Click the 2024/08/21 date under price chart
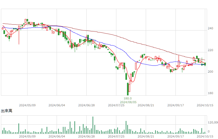 [146, 105]
